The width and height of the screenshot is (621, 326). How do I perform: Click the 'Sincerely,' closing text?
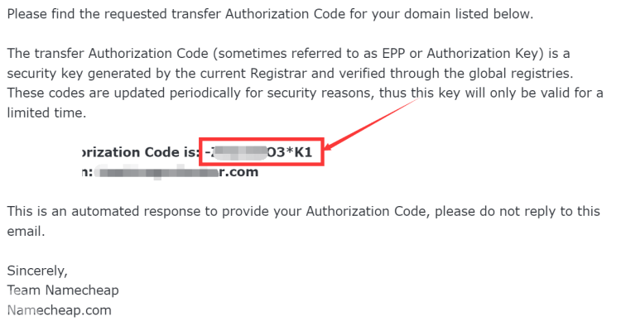click(x=37, y=271)
